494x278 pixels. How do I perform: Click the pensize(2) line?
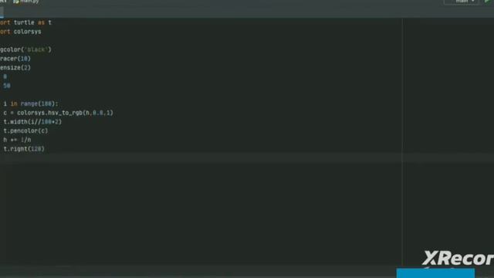pyautogui.click(x=15, y=68)
